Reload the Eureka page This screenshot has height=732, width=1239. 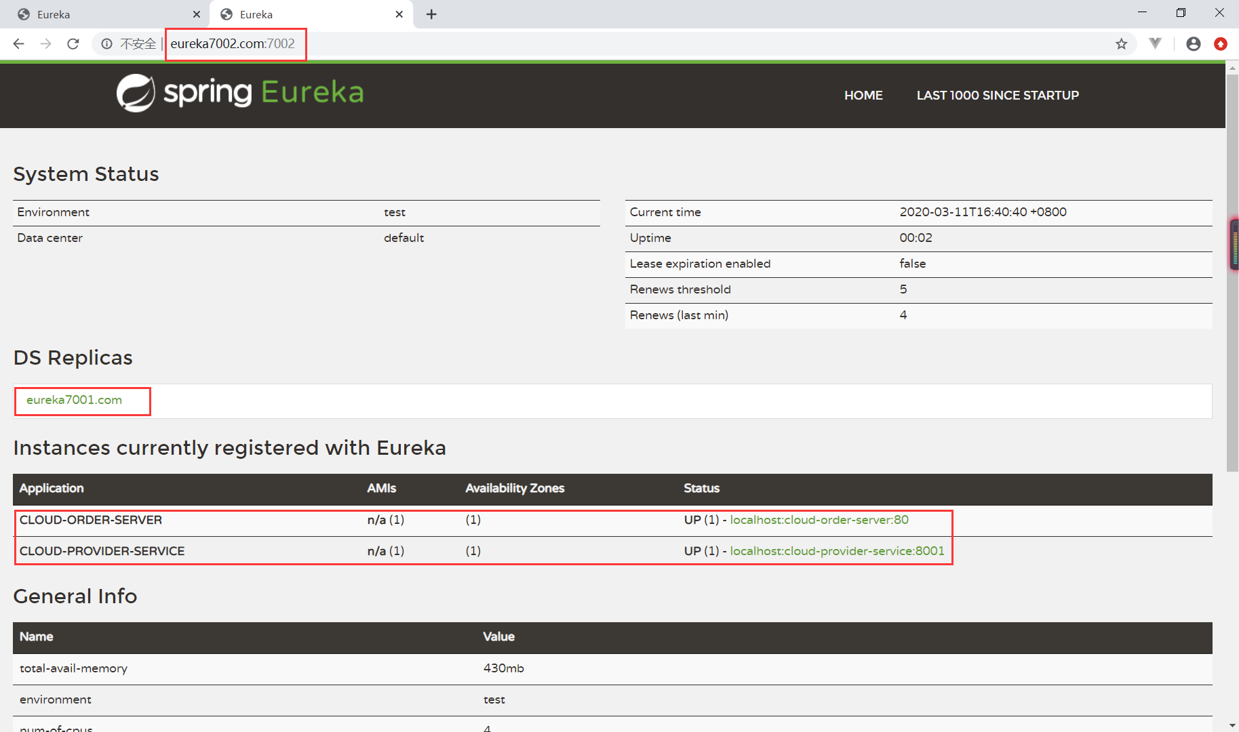73,44
